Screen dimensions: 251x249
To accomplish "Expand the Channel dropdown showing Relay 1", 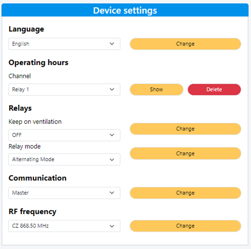I will coord(64,89).
